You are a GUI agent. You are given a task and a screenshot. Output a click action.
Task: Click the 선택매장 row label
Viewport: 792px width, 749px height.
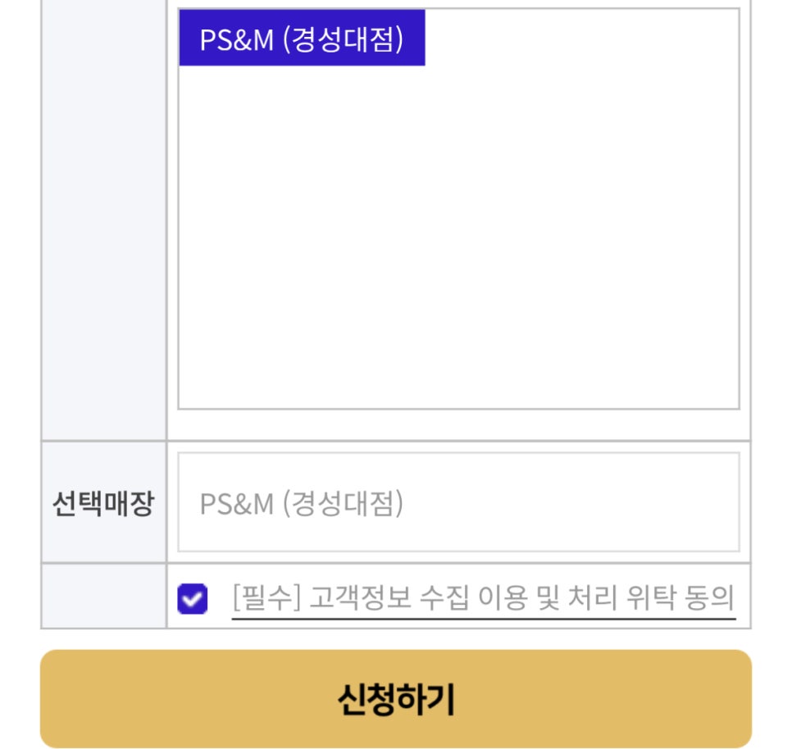pyautogui.click(x=103, y=503)
